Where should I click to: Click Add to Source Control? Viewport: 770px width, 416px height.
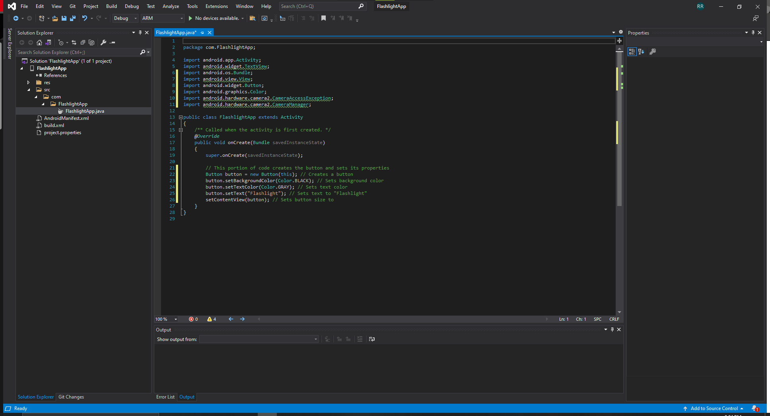tap(714, 408)
